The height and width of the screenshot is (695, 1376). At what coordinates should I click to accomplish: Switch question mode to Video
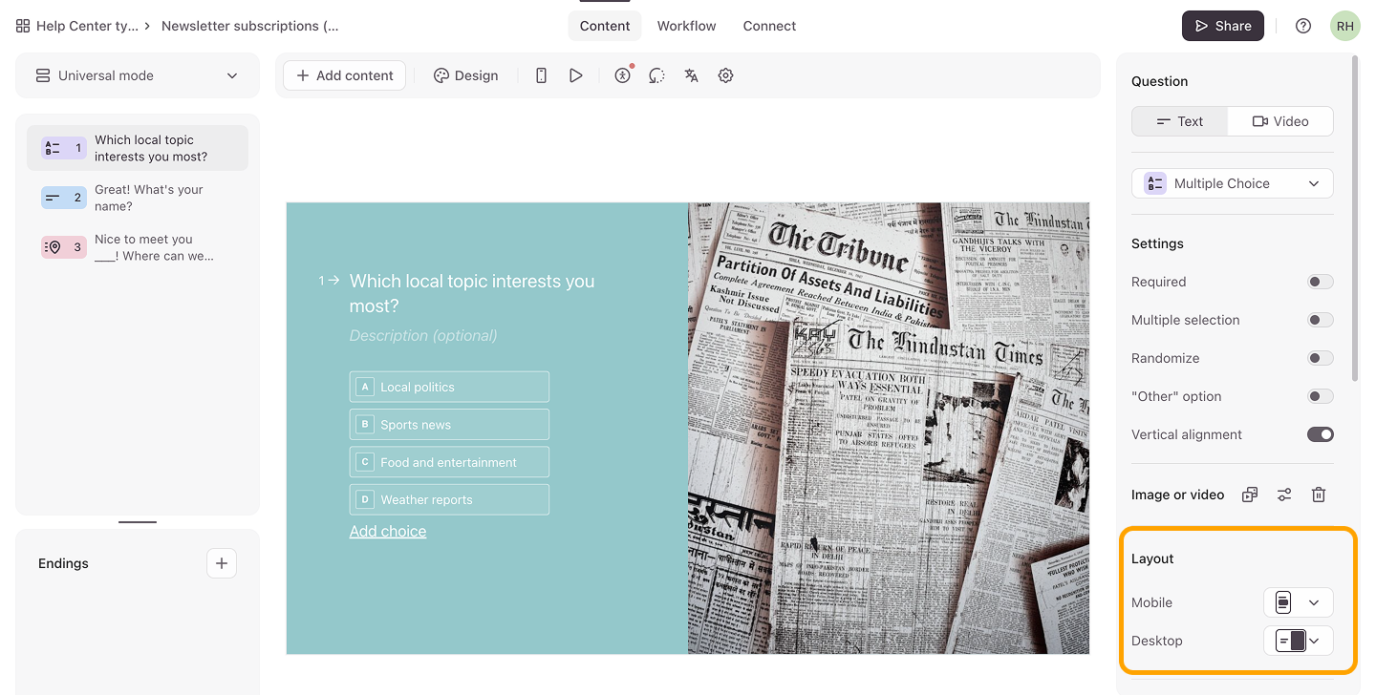click(1280, 121)
